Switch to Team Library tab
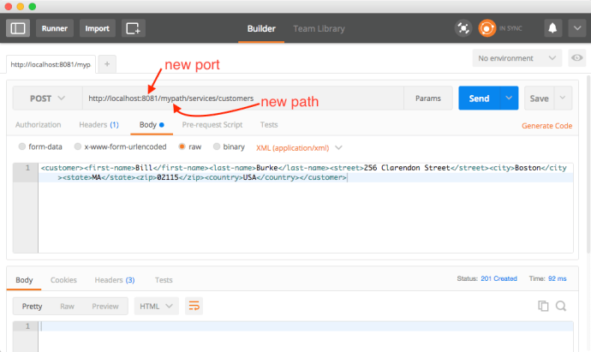591x352 pixels. [319, 28]
